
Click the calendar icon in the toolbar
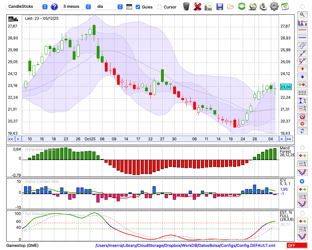tap(285, 6)
